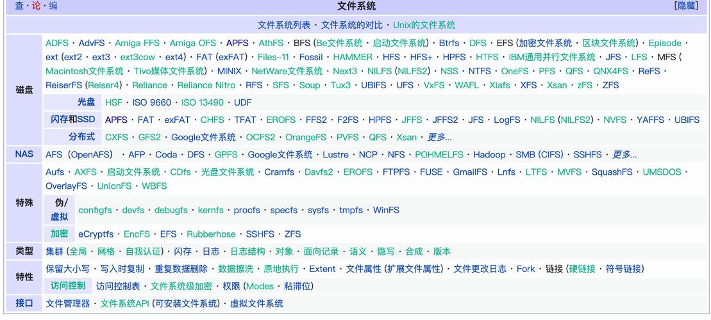Open the OverlayFS link

pos(66,186)
